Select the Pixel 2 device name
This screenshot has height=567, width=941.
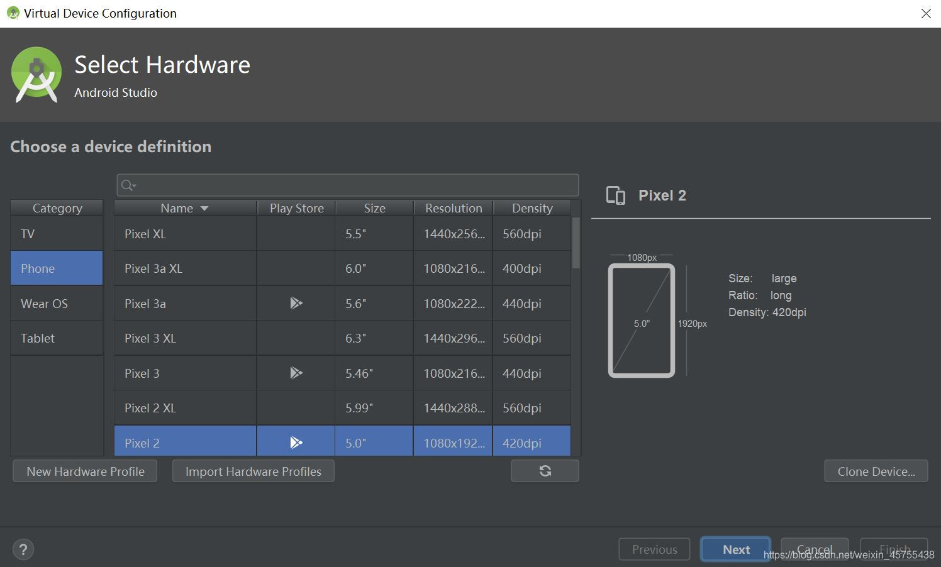click(142, 443)
